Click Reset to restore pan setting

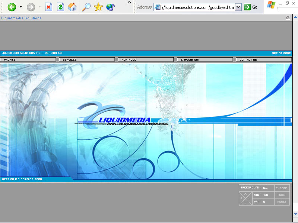(x=282, y=201)
